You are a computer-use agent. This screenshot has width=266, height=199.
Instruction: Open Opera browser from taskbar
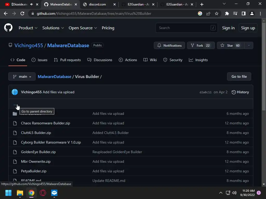pyautogui.click(x=43, y=193)
